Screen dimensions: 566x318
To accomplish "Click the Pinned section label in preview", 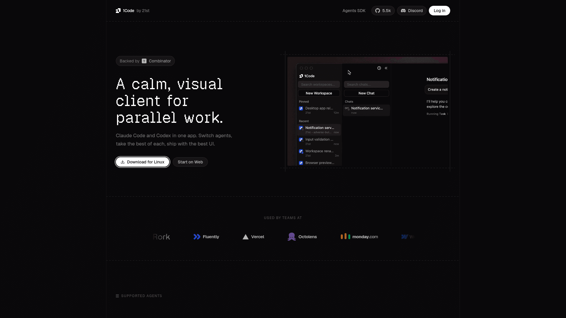I will click(304, 102).
